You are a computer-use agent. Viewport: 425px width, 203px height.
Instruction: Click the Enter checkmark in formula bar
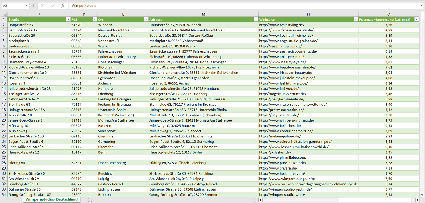(53, 6)
